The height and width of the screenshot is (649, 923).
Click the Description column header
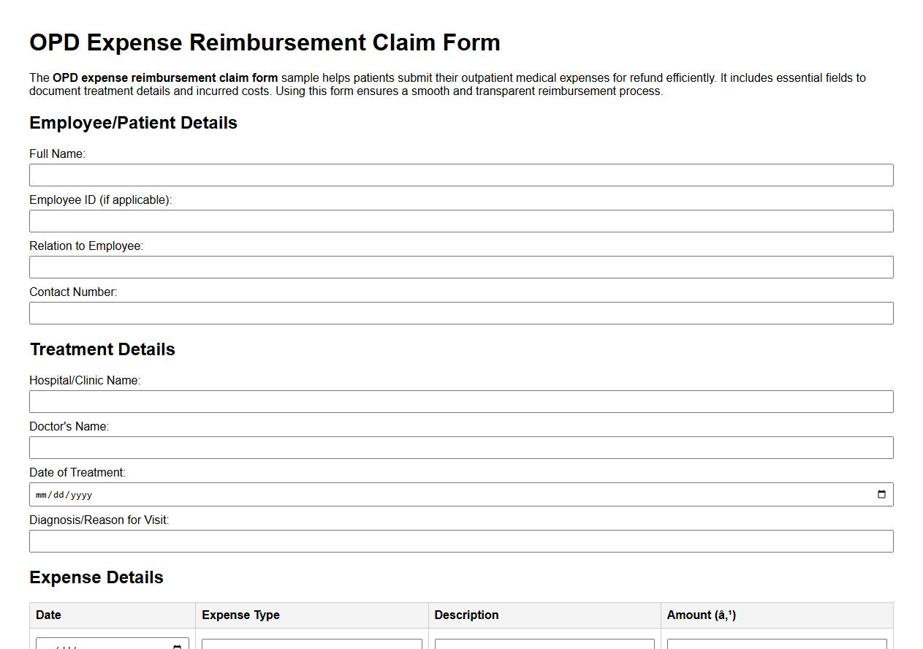click(466, 615)
